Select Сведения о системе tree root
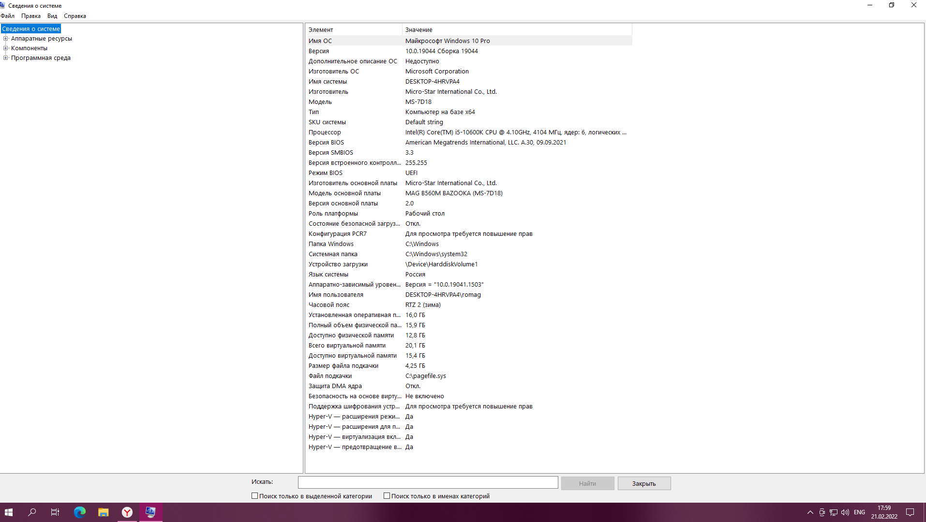 click(31, 29)
